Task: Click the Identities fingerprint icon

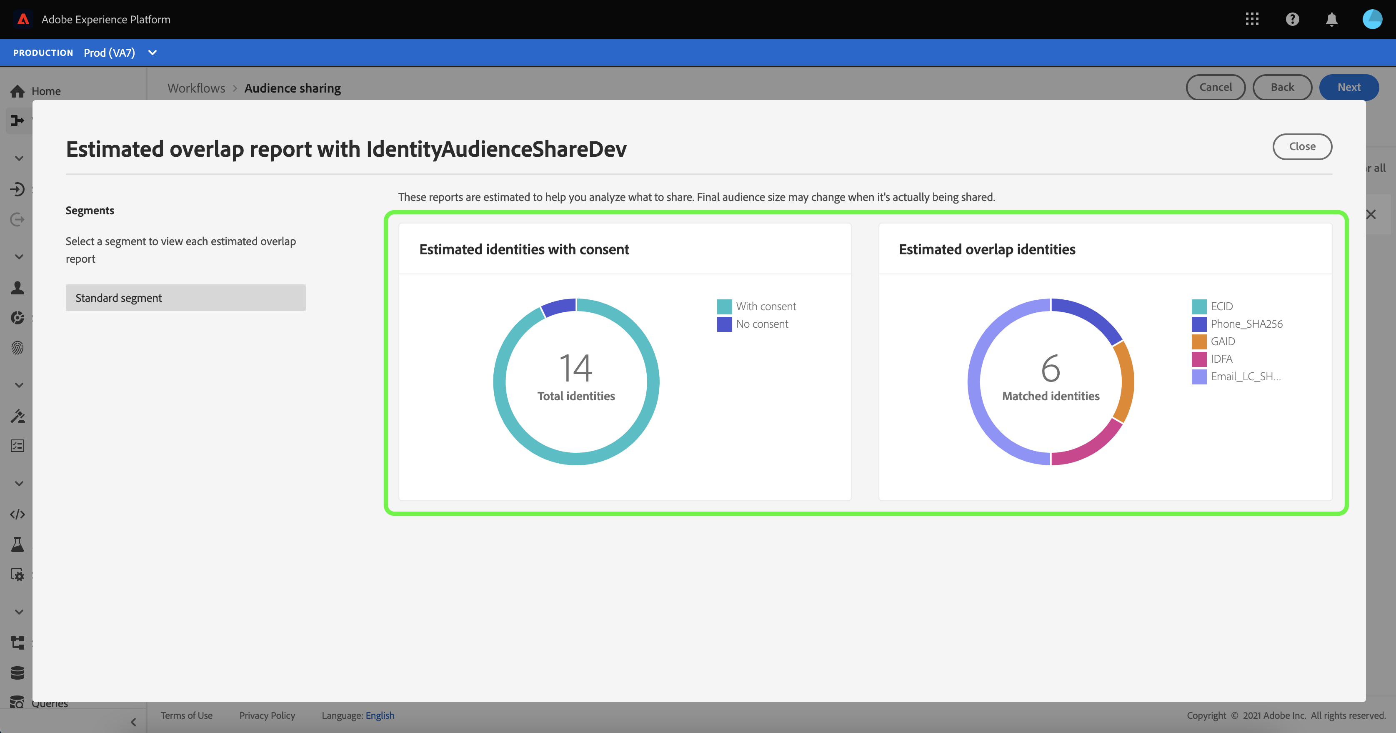Action: coord(18,347)
